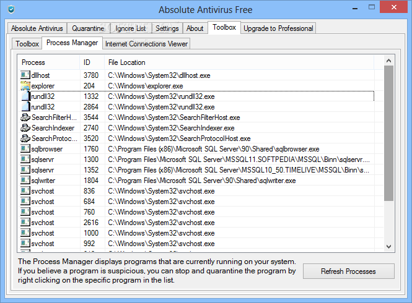Viewport: 412px width, 303px height.
Task: Select the top-level Toolbox tab
Action: pos(224,27)
